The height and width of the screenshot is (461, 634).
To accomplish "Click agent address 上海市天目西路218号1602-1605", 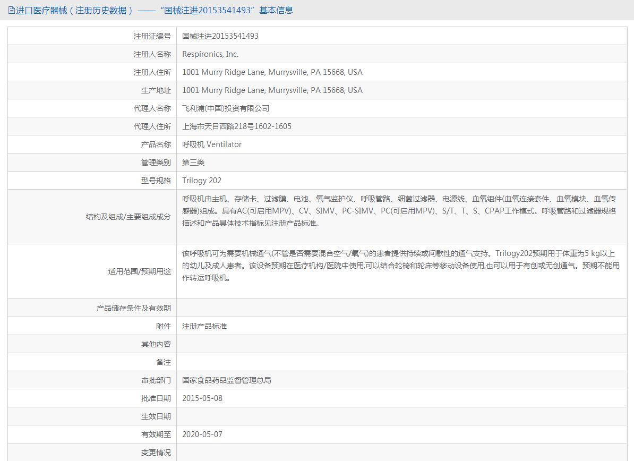I will coord(236,126).
